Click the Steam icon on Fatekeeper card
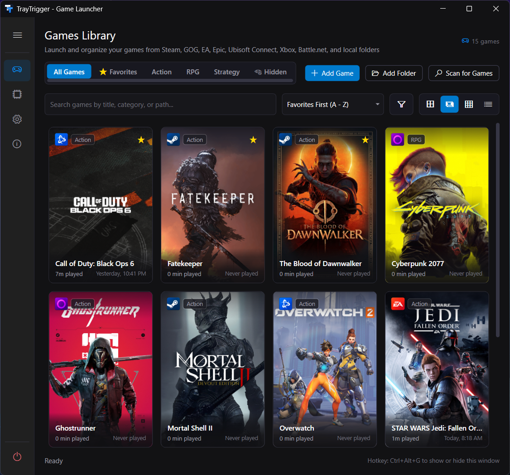 pos(173,140)
